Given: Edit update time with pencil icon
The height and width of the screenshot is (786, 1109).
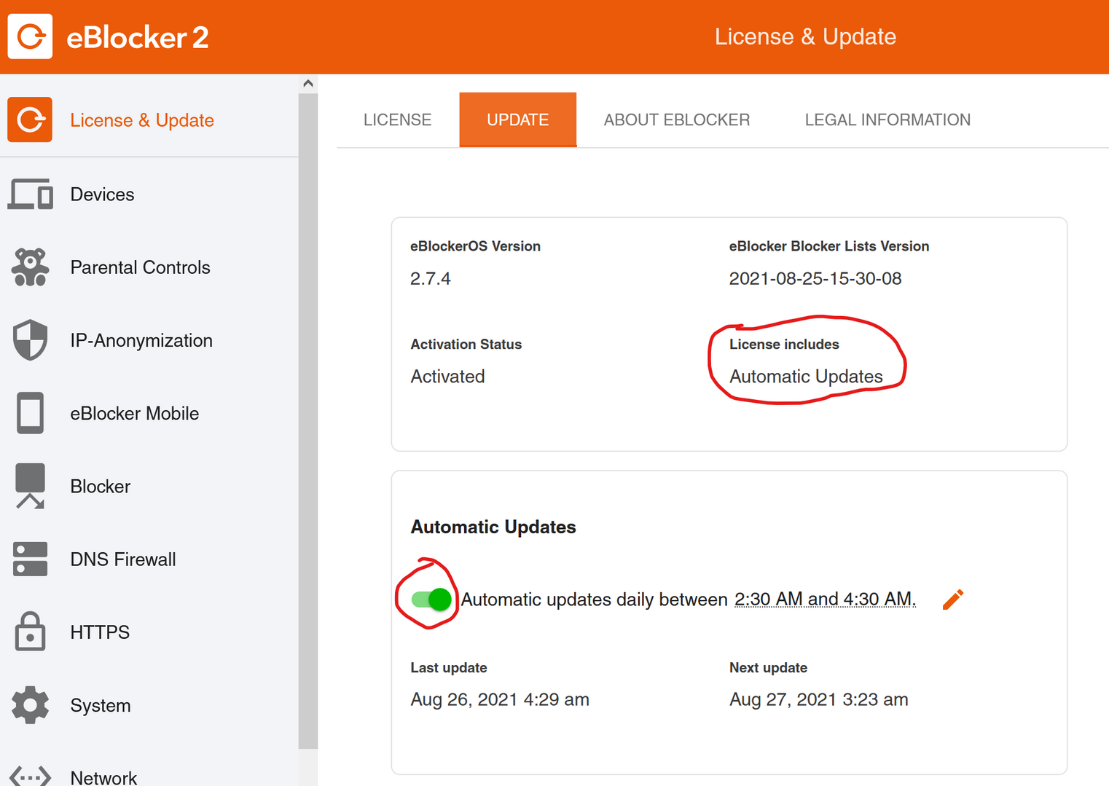Looking at the screenshot, I should (x=953, y=599).
